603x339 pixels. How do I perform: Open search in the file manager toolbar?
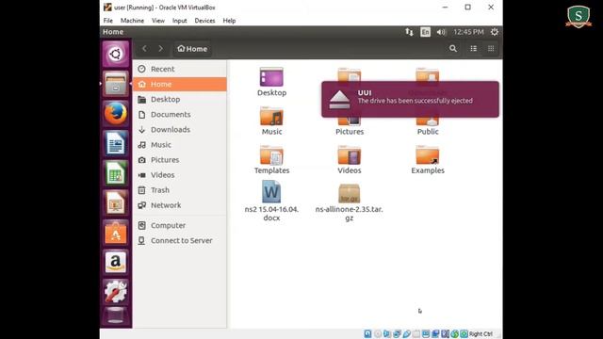[453, 48]
